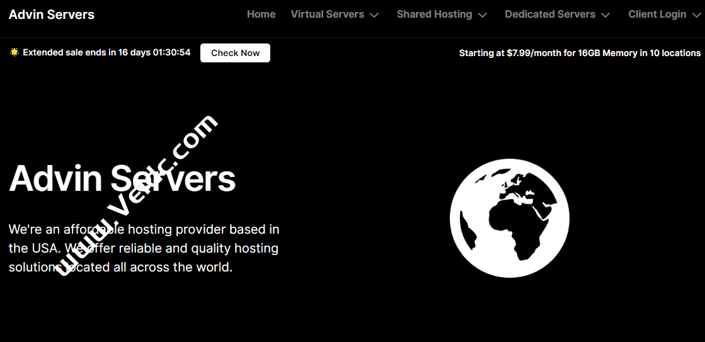Screen dimensions: 705x342
Task: Click the globe illustration
Action: click(x=510, y=218)
